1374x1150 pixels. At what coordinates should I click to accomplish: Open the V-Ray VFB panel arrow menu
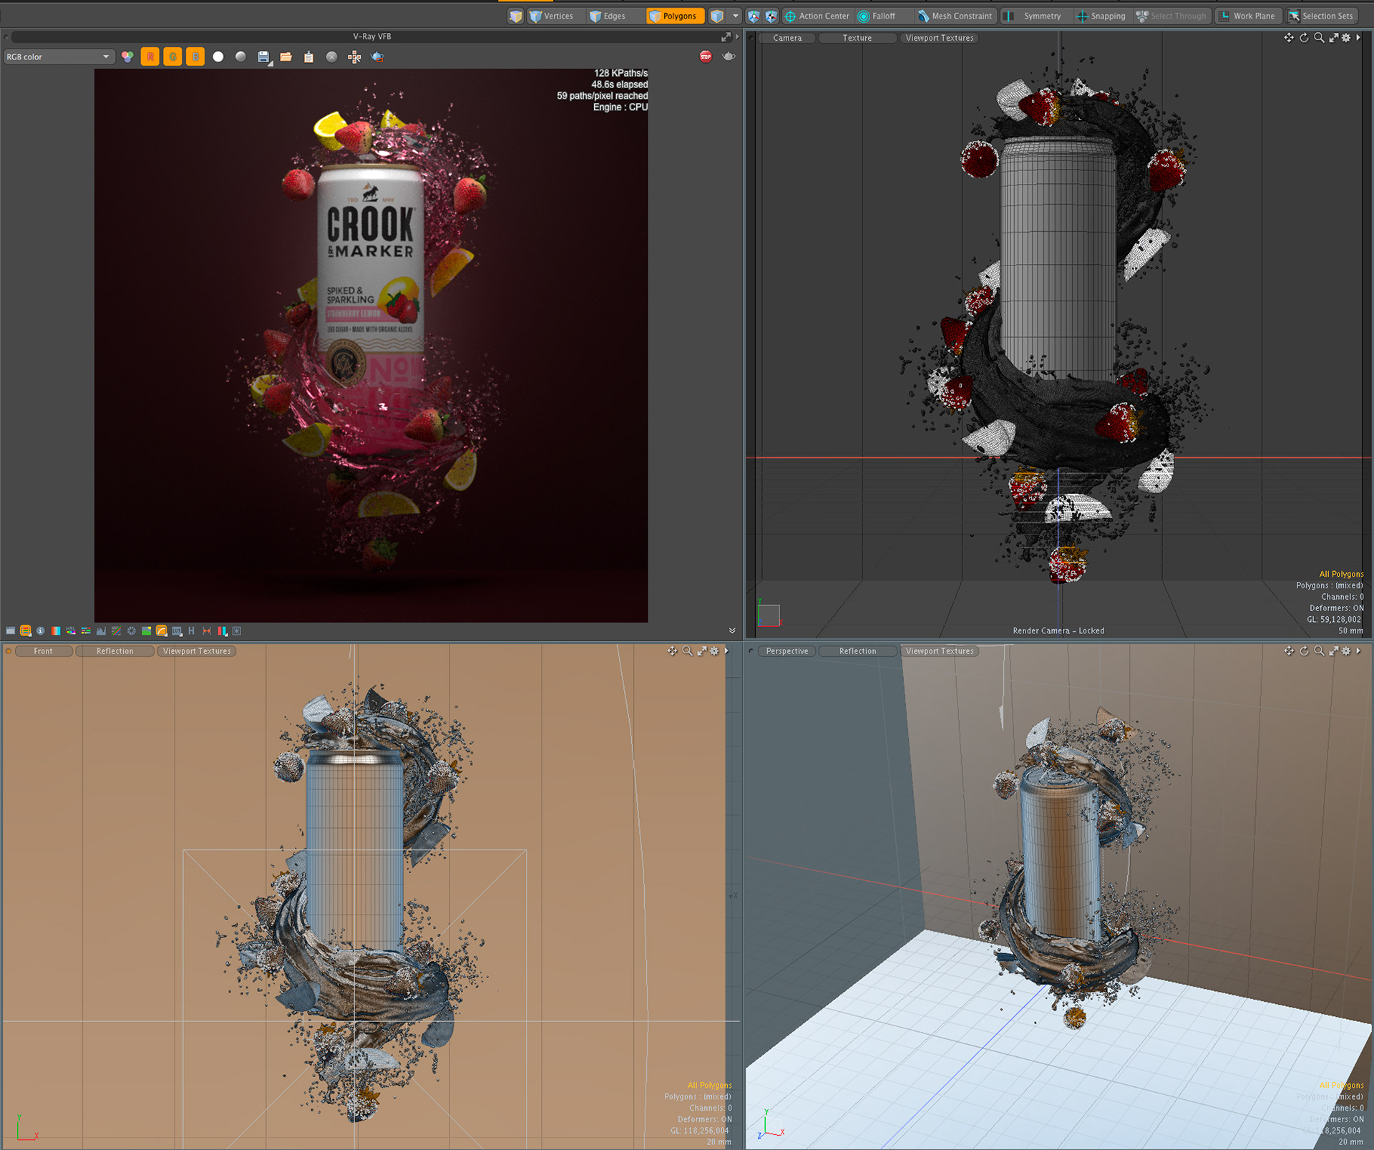[737, 36]
